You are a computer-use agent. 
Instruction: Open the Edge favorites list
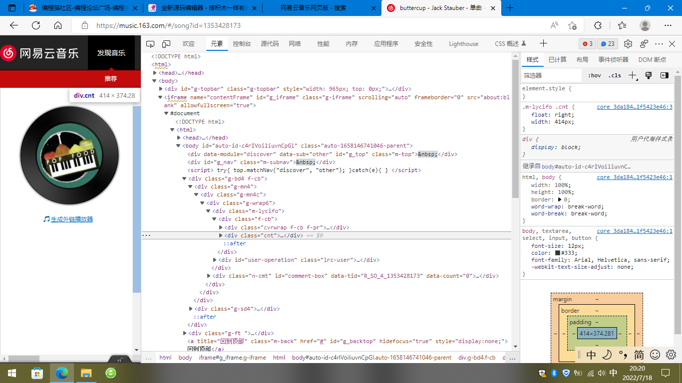click(622, 25)
